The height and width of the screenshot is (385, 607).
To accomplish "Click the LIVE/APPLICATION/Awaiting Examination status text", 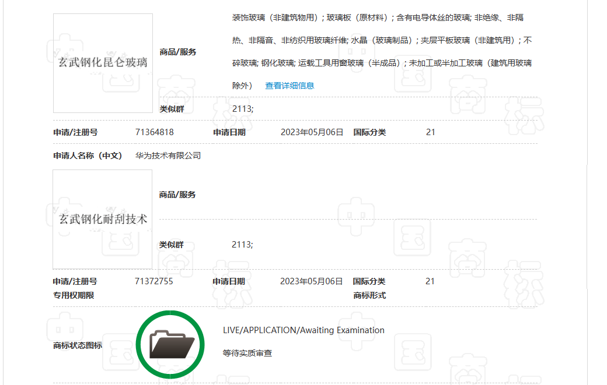I will [x=303, y=330].
